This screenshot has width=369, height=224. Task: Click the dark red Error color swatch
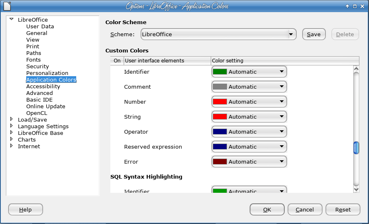pos(220,162)
